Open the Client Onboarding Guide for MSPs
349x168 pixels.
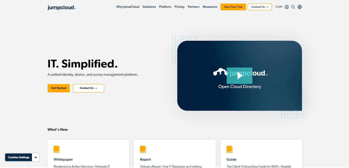(x=259, y=166)
